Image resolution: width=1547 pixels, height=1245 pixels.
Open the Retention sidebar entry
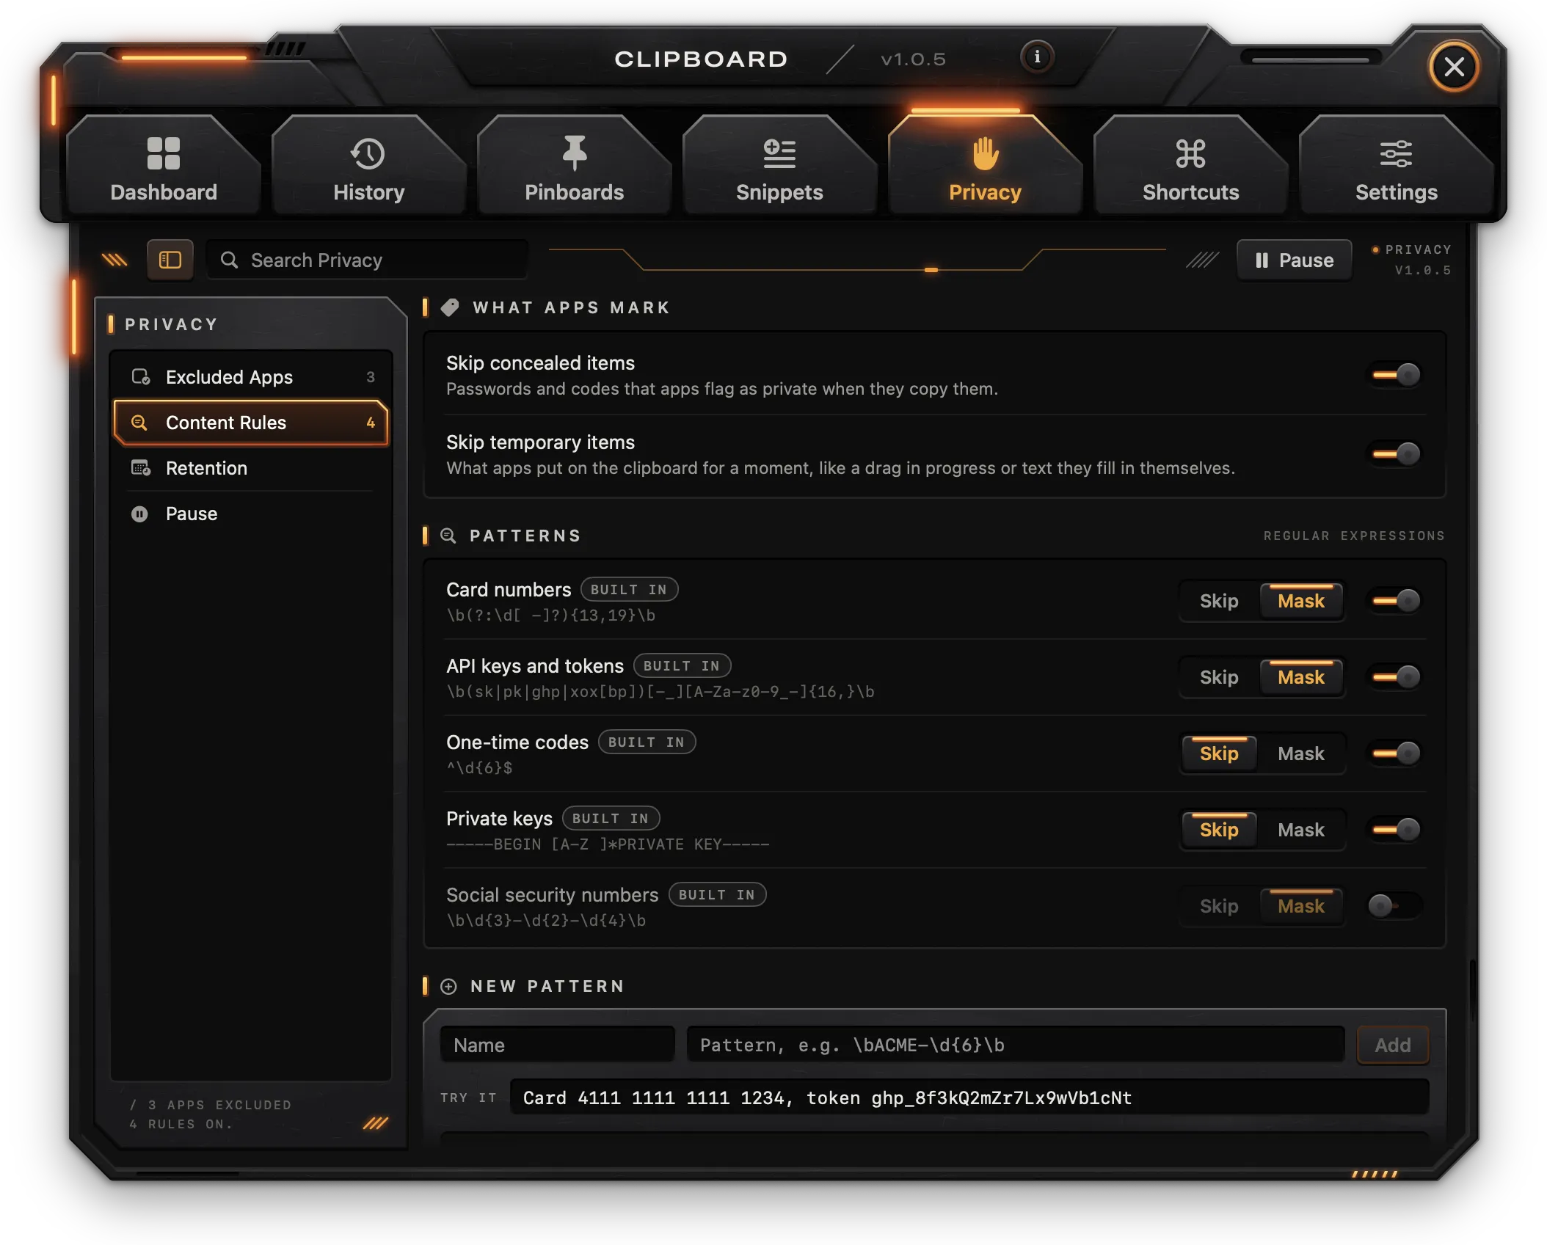click(x=252, y=468)
